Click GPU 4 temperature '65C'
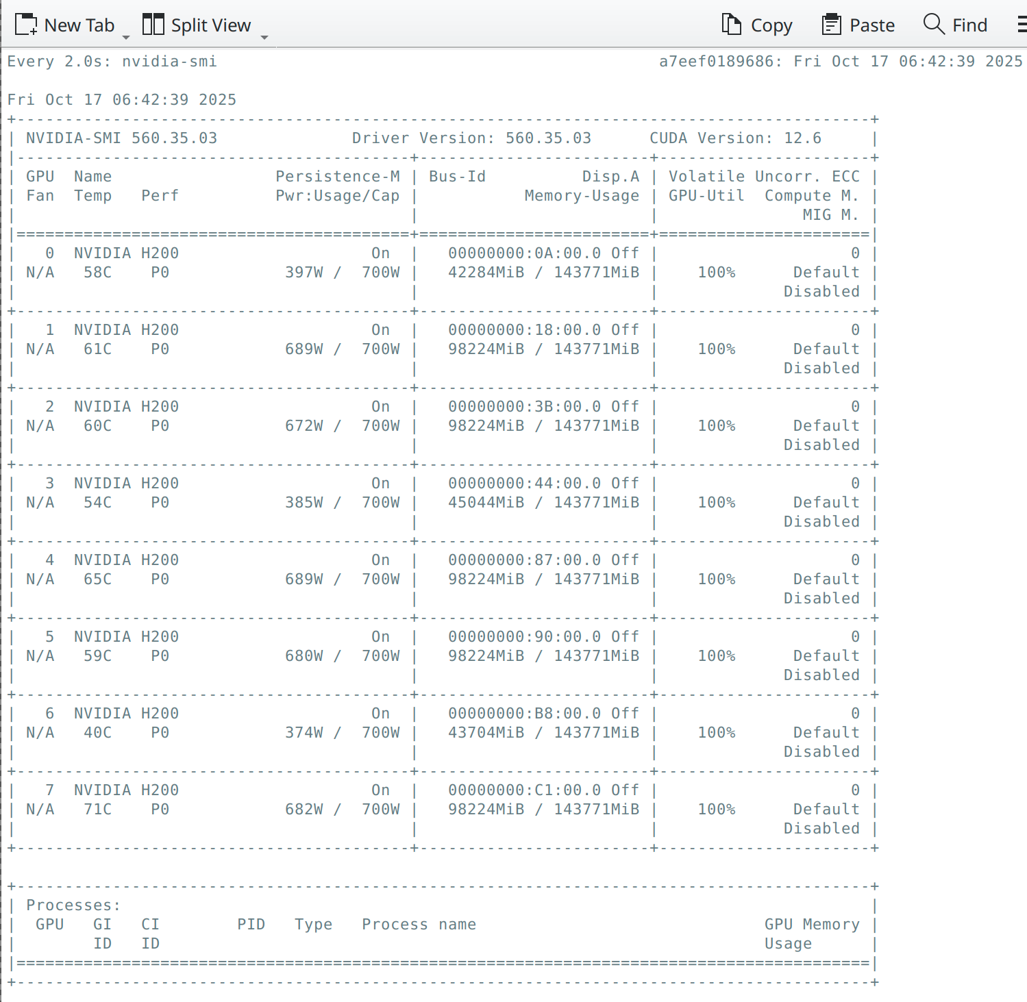The height and width of the screenshot is (1002, 1027). tap(98, 579)
